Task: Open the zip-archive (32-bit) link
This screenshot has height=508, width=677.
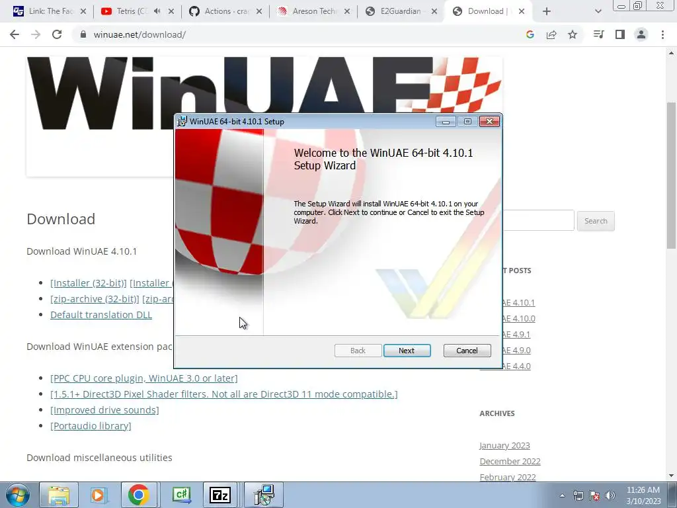Action: point(95,299)
